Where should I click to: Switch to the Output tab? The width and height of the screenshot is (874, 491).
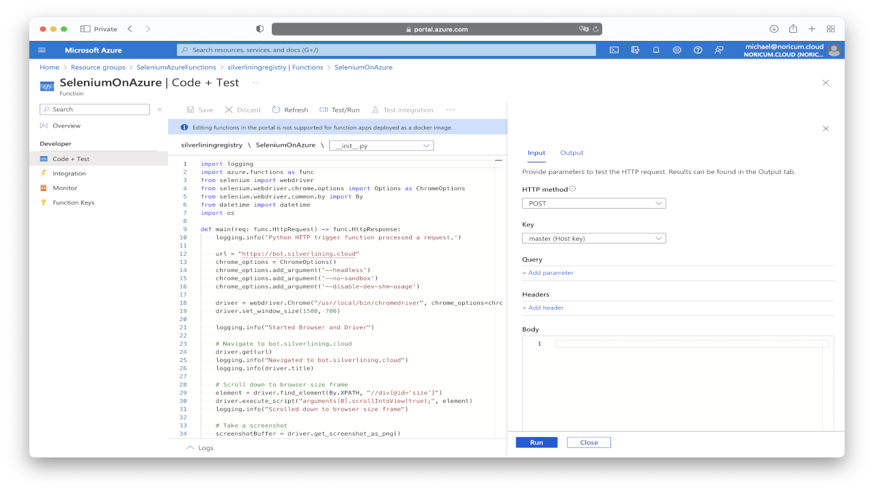(x=572, y=153)
